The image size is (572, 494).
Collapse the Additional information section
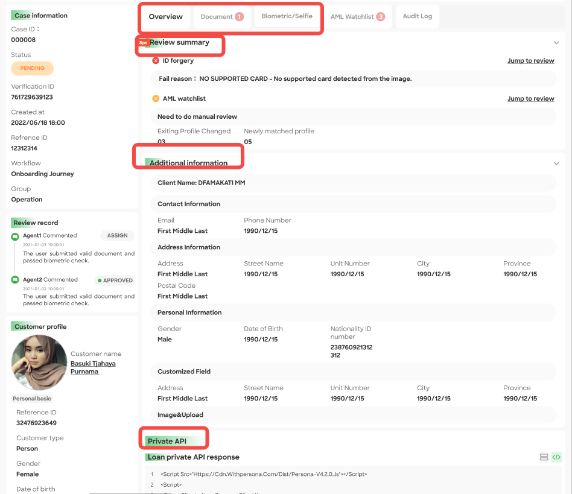click(x=556, y=163)
